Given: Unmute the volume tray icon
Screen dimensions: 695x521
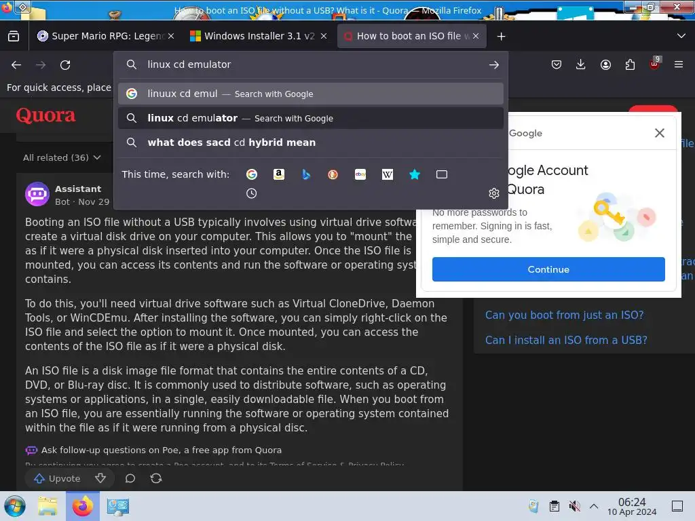Looking at the screenshot, I should pyautogui.click(x=574, y=506).
